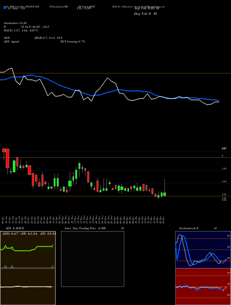Click the blue SMA line at its right end
231x305 pixels.
(x=219, y=101)
